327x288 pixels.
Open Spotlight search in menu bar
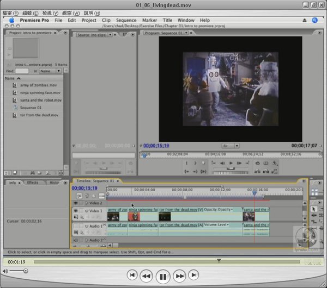click(x=314, y=20)
